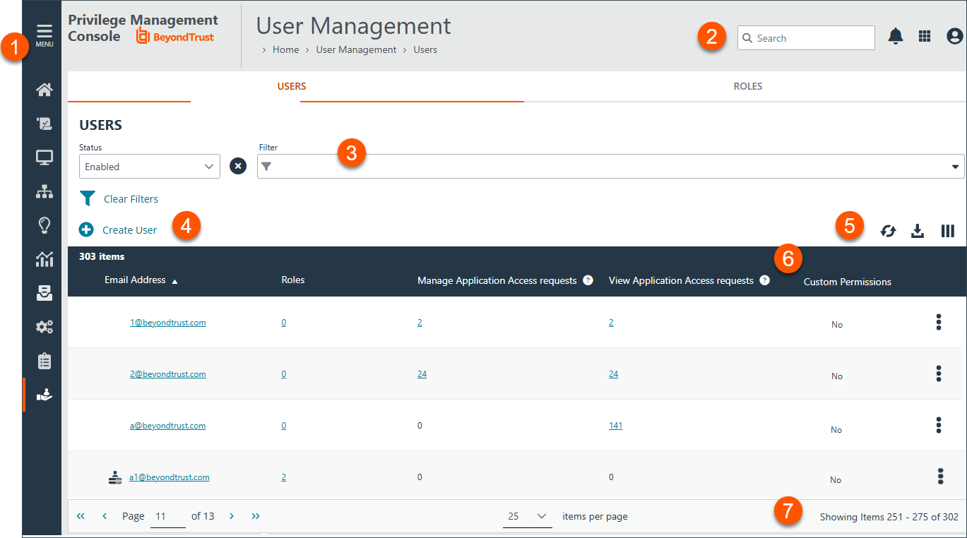Screen dimensions: 967x538
Task: Open the user profile account icon
Action: [955, 36]
